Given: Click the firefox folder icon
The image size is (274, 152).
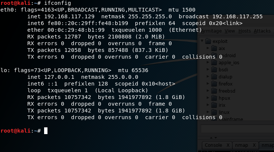Looking at the screenshot, I should pos(214,84).
